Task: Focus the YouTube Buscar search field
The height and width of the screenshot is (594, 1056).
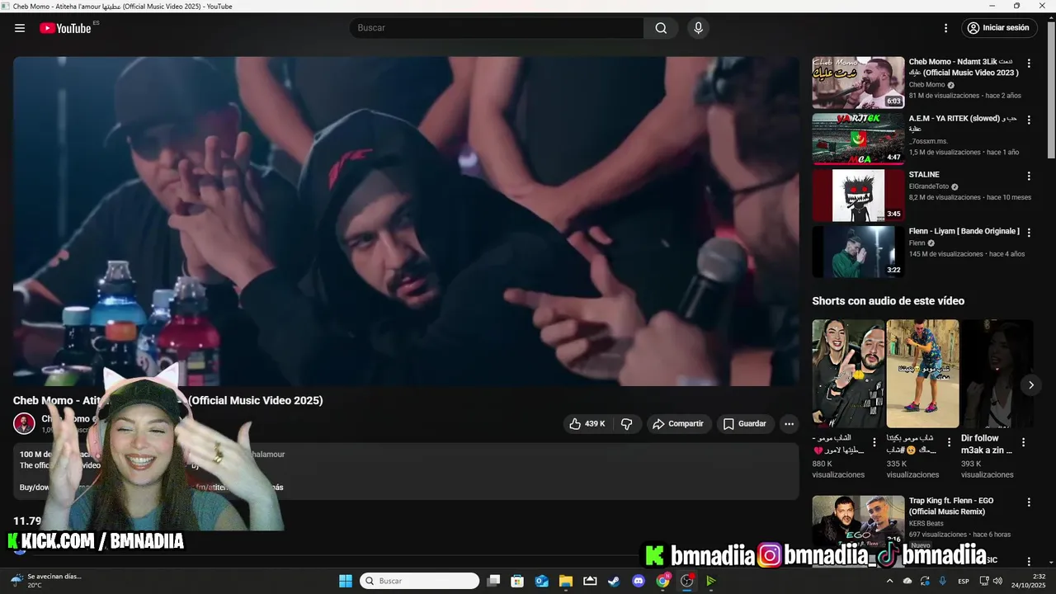Action: pyautogui.click(x=497, y=28)
